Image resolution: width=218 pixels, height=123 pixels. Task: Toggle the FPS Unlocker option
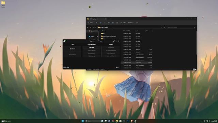(92, 56)
